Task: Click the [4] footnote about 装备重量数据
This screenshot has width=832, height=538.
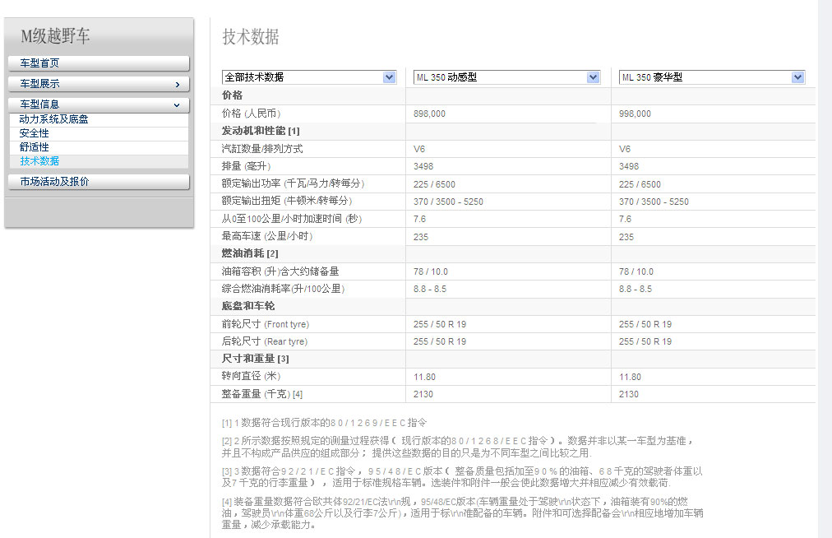Action: (x=463, y=513)
